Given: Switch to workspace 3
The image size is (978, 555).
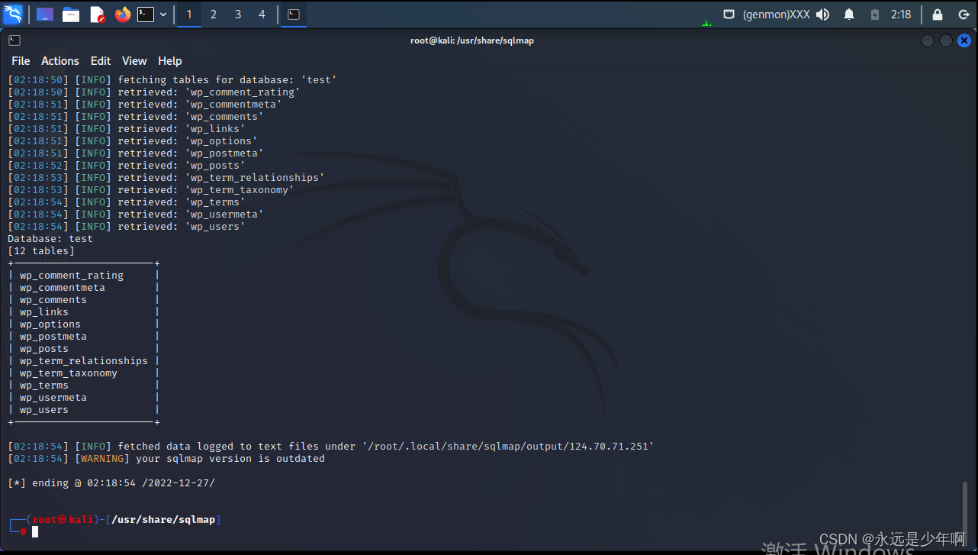Looking at the screenshot, I should pyautogui.click(x=238, y=14).
